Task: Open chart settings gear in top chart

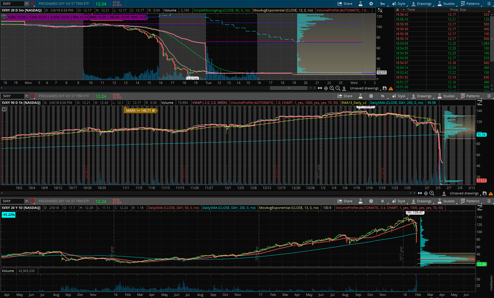Action: coord(371,4)
